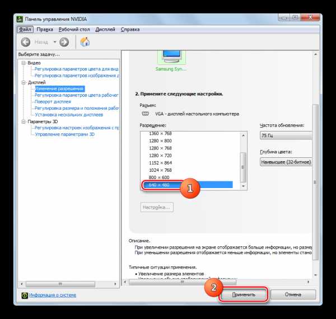Select resolution 640 × 480
This screenshot has width=336, height=319.
(187, 185)
